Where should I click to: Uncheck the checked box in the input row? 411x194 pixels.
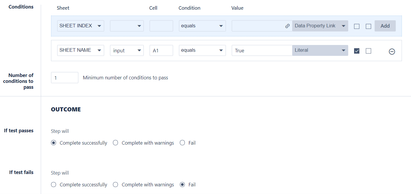(x=357, y=51)
